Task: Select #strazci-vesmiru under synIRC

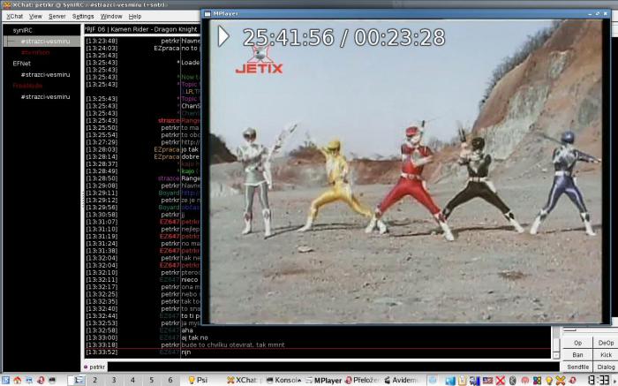Action: (x=45, y=42)
